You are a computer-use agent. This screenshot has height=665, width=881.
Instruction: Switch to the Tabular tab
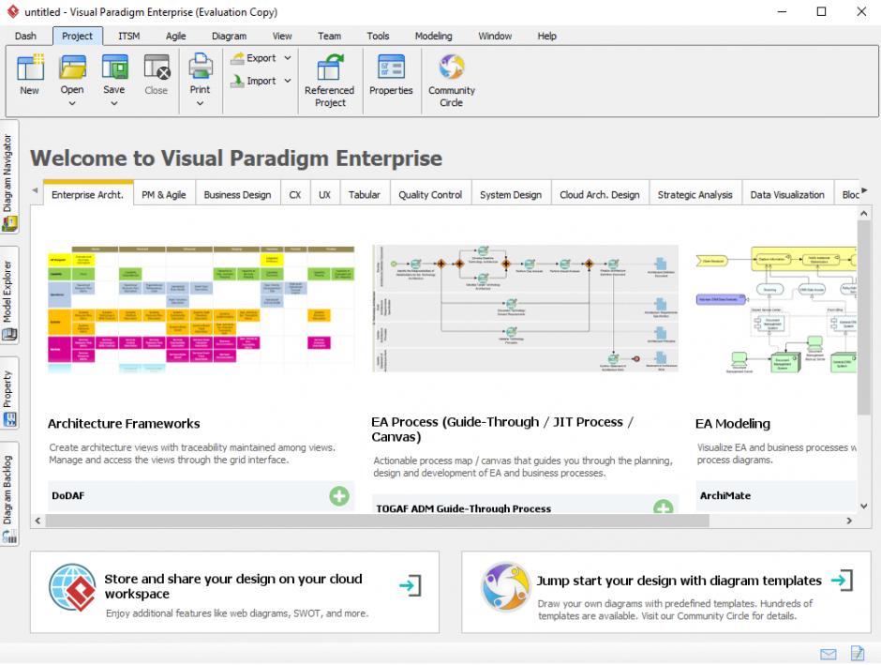(364, 194)
